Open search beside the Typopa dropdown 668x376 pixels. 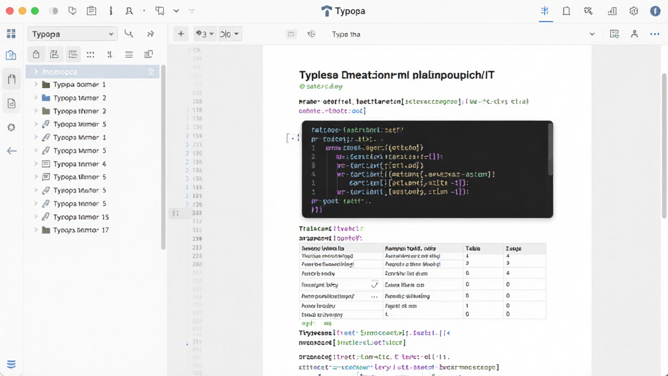(x=129, y=34)
